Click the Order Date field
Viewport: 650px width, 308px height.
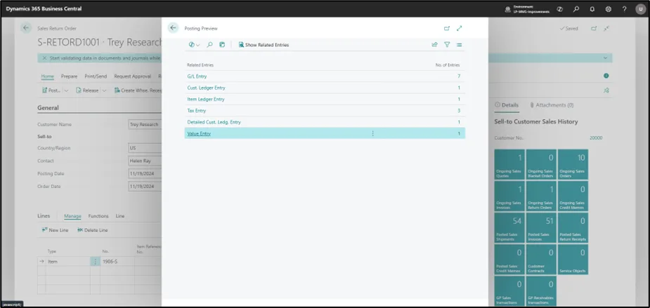pyautogui.click(x=145, y=187)
